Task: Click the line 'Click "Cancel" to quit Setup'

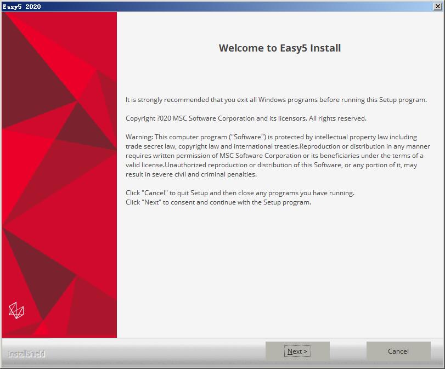Action: click(x=240, y=193)
